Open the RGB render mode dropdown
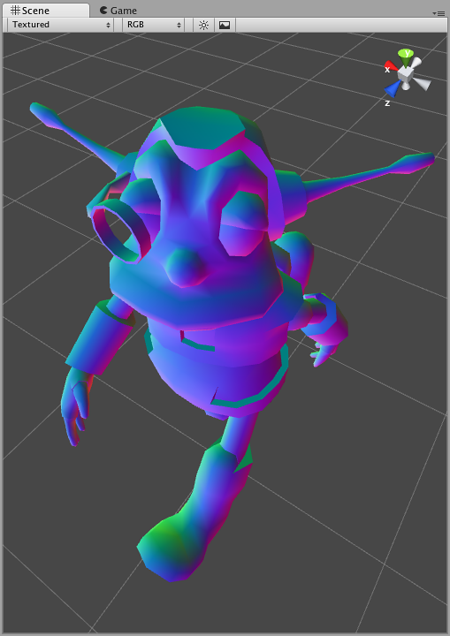The width and height of the screenshot is (450, 636). tap(154, 25)
